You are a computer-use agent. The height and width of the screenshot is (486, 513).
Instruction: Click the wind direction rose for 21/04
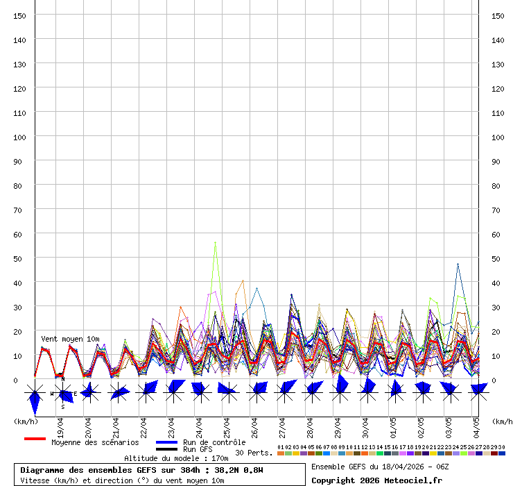[x=118, y=393]
